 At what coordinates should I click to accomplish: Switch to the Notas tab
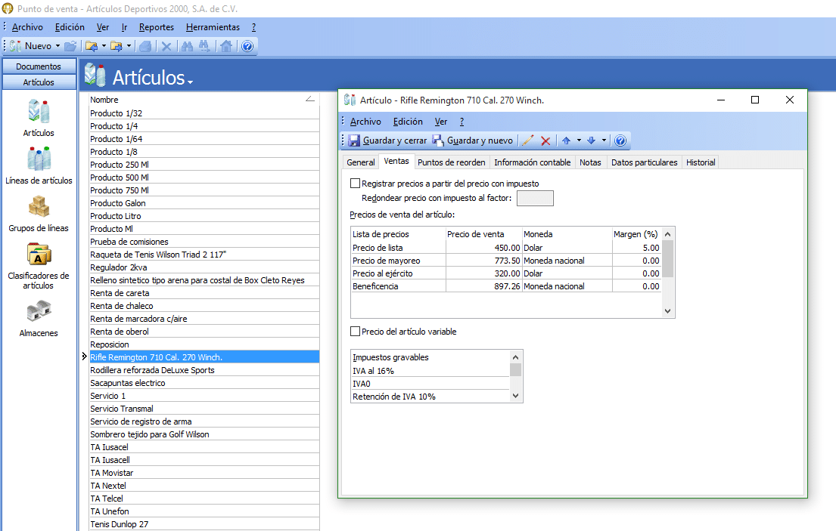coord(590,162)
